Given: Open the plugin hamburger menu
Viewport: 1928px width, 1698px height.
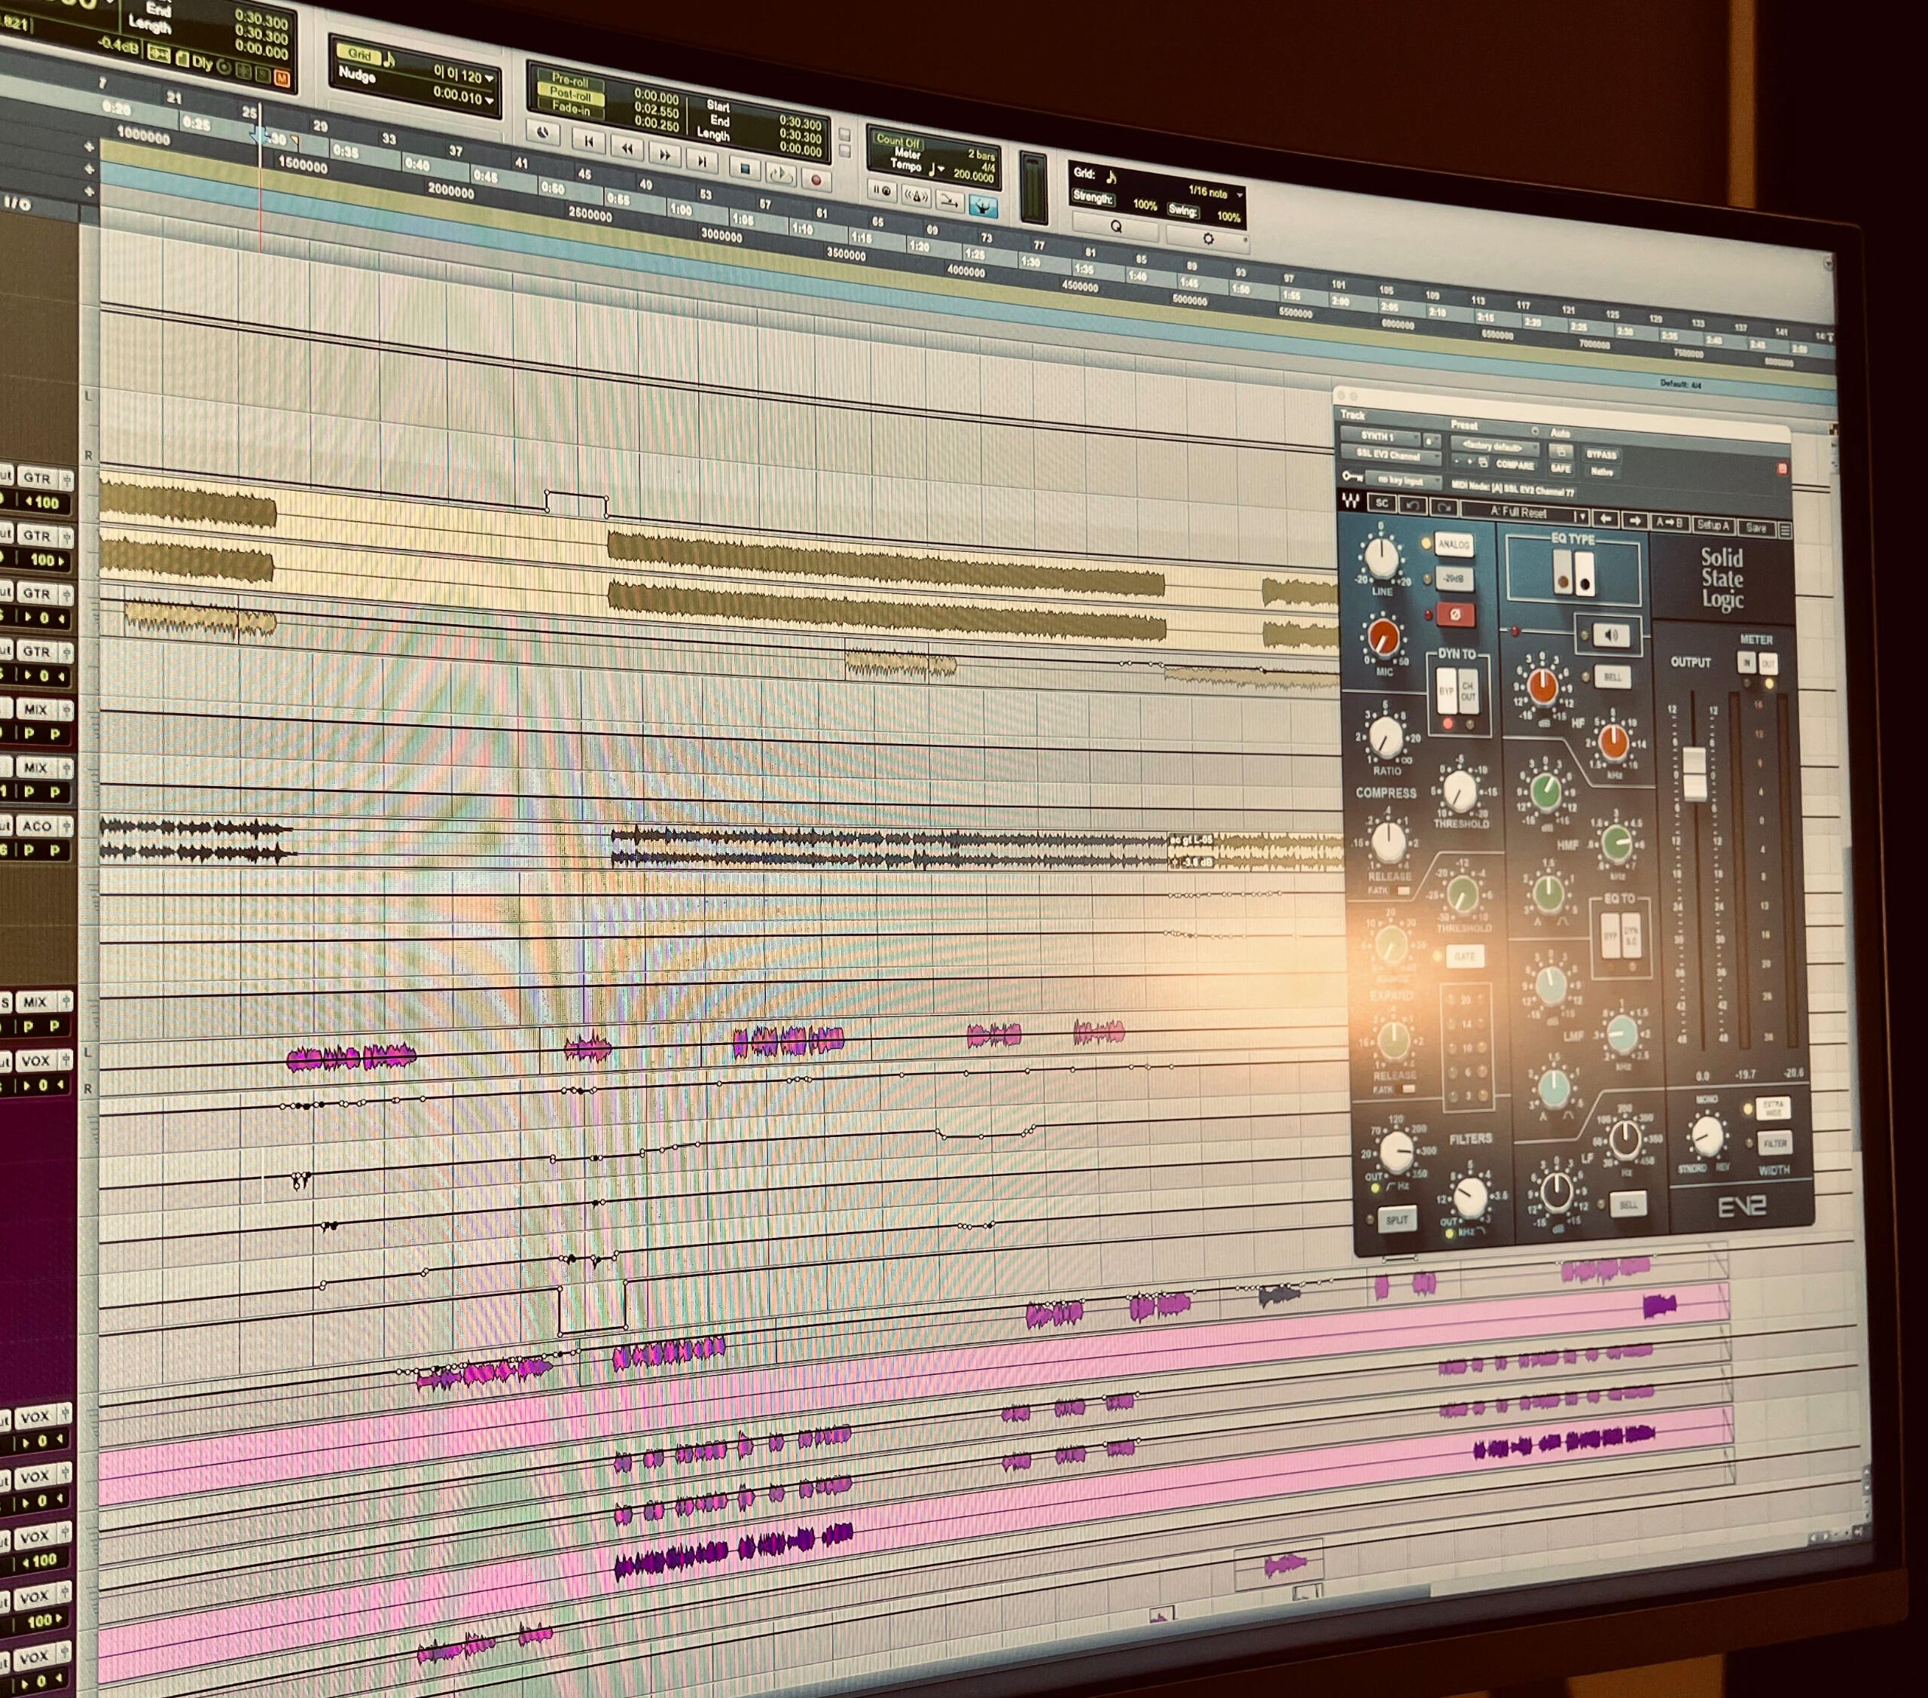Looking at the screenshot, I should pyautogui.click(x=1785, y=531).
